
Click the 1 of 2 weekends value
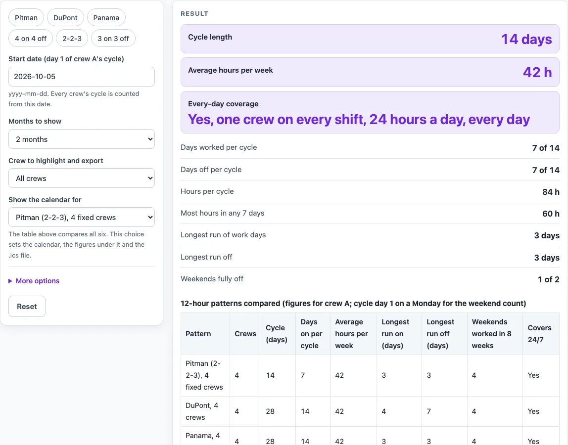tap(548, 279)
